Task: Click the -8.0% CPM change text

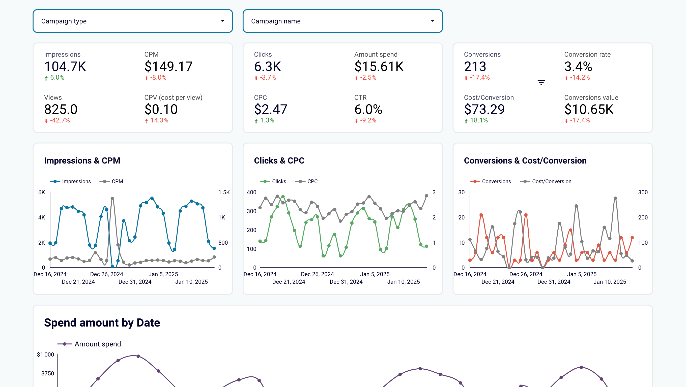Action: click(x=158, y=77)
